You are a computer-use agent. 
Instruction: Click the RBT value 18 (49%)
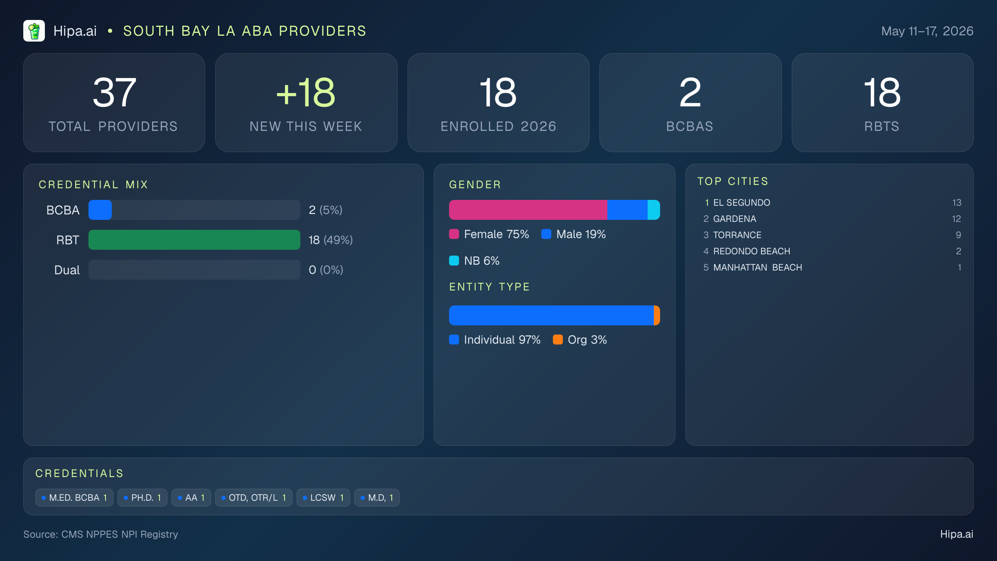(x=331, y=240)
